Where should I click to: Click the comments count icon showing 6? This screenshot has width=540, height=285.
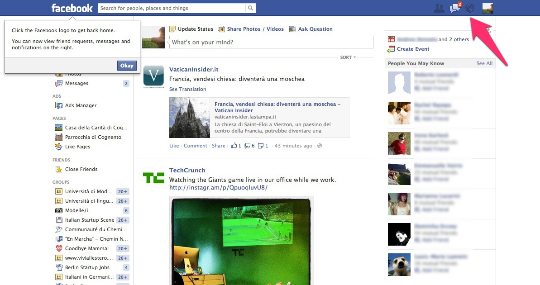coord(247,146)
